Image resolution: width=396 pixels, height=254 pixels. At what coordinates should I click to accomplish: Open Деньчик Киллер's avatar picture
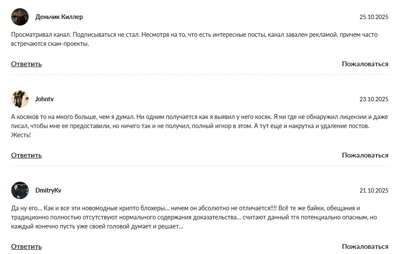coord(20,17)
